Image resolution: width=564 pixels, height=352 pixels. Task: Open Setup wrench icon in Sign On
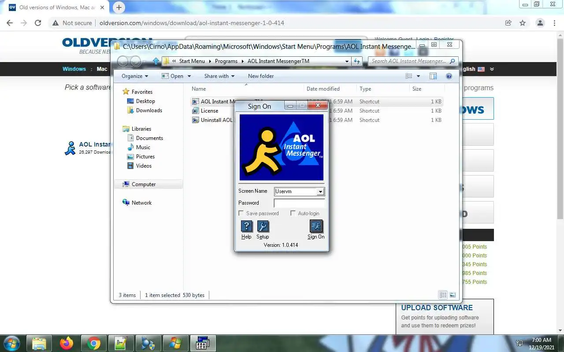[x=263, y=226]
